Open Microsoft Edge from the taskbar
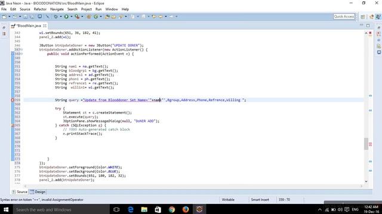 (x=131, y=209)
